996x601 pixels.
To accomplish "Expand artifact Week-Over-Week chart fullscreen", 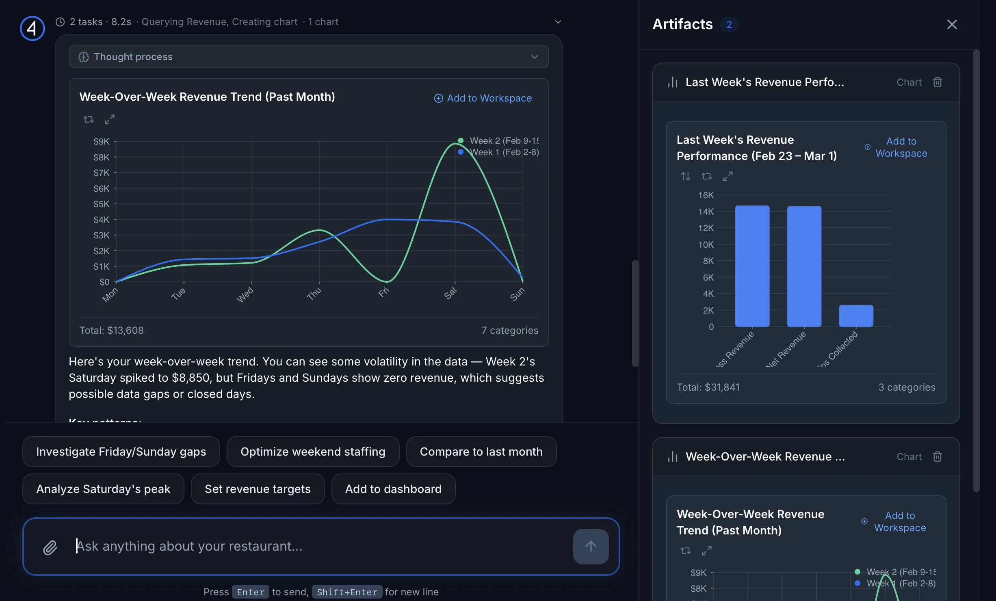I will tap(707, 551).
